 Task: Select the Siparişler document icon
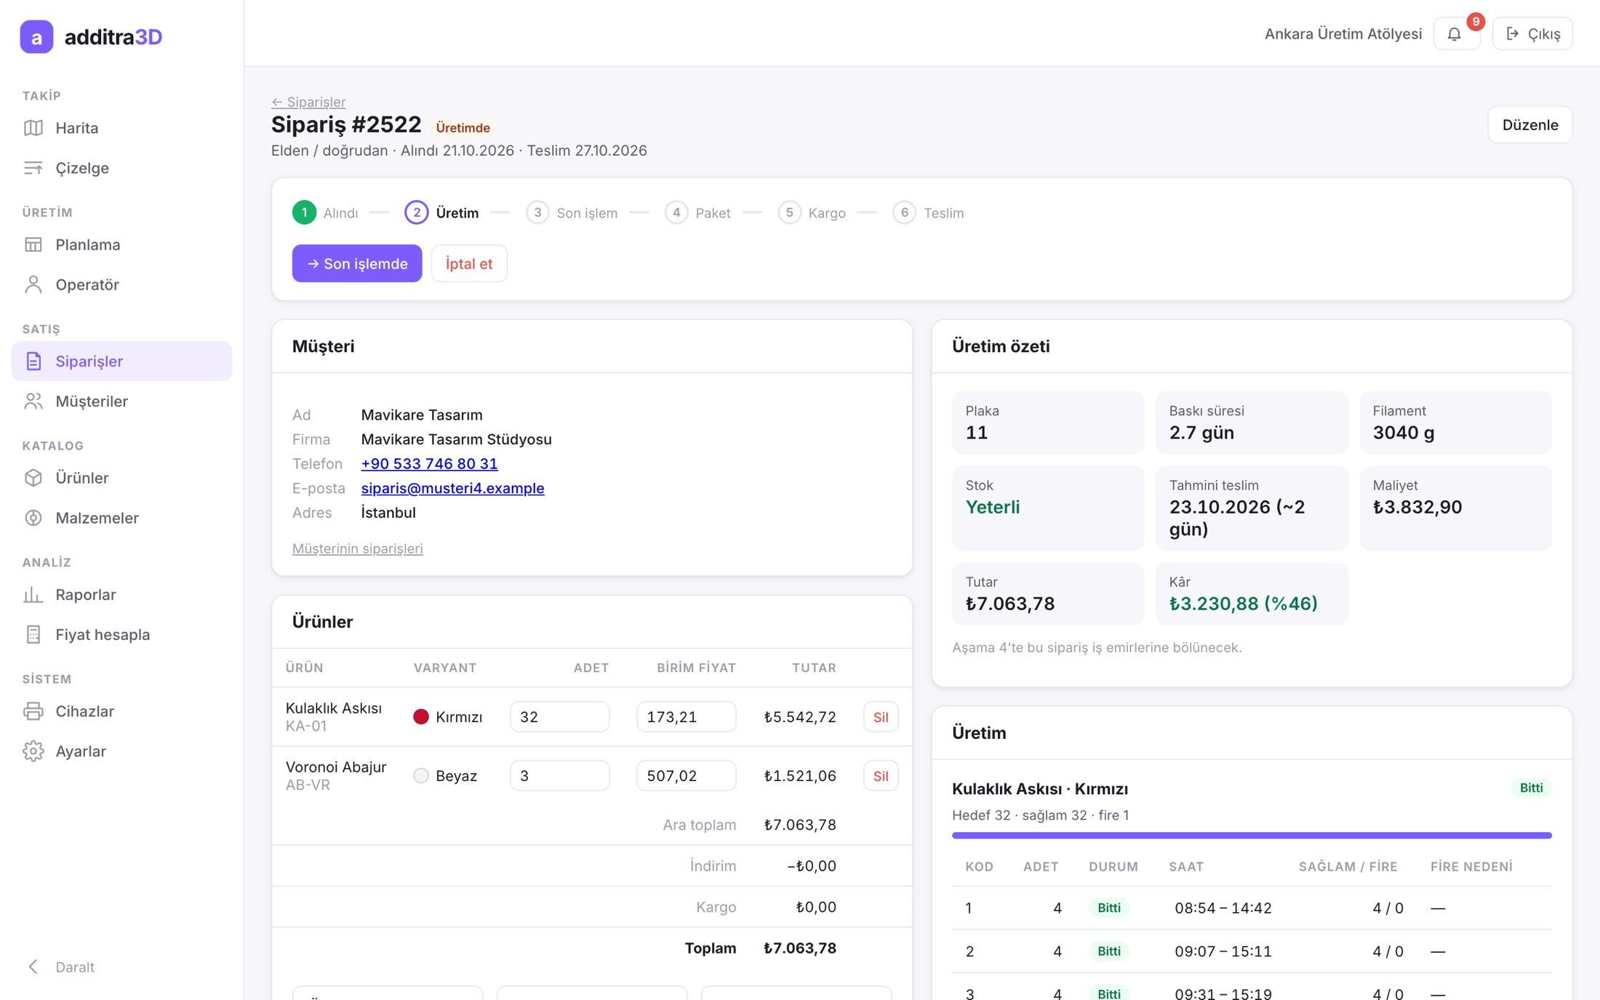point(33,361)
